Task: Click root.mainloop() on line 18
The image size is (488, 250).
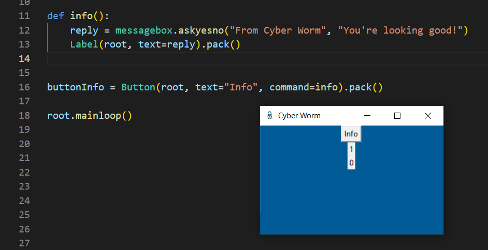Action: 89,115
